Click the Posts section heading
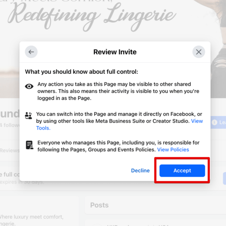Viewport: 226px width, 226px height. click(99, 205)
